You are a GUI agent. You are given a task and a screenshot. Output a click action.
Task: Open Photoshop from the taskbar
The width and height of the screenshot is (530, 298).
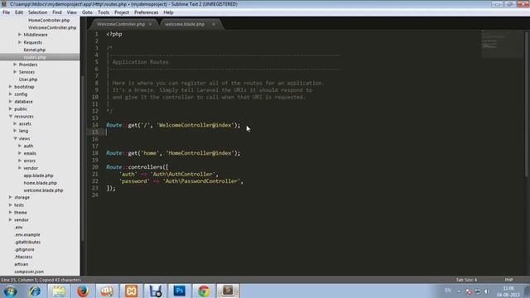click(180, 291)
